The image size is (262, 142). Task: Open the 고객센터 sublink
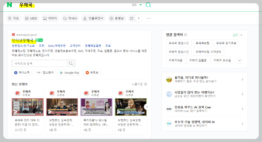(x=75, y=46)
